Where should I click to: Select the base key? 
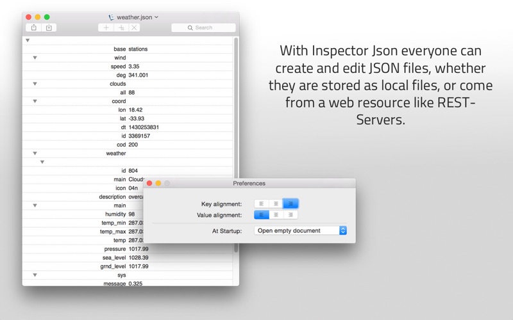120,49
